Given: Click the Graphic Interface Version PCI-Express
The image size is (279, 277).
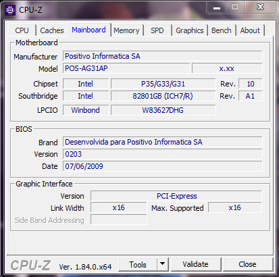Looking at the screenshot, I should tap(176, 196).
